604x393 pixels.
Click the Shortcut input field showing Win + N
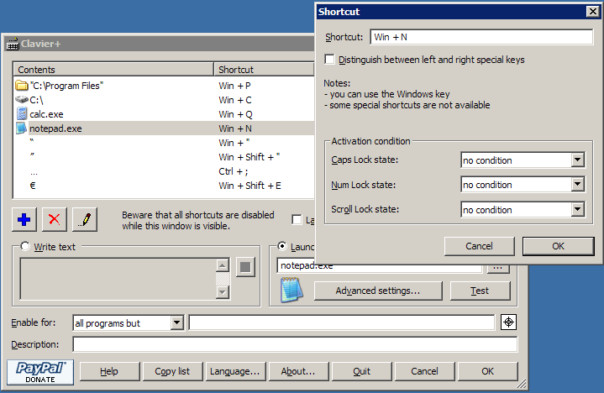pos(481,37)
